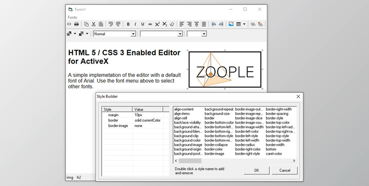The width and height of the screenshot is (369, 186).
Task: Select background-repeat in the style list
Action: (219, 109)
